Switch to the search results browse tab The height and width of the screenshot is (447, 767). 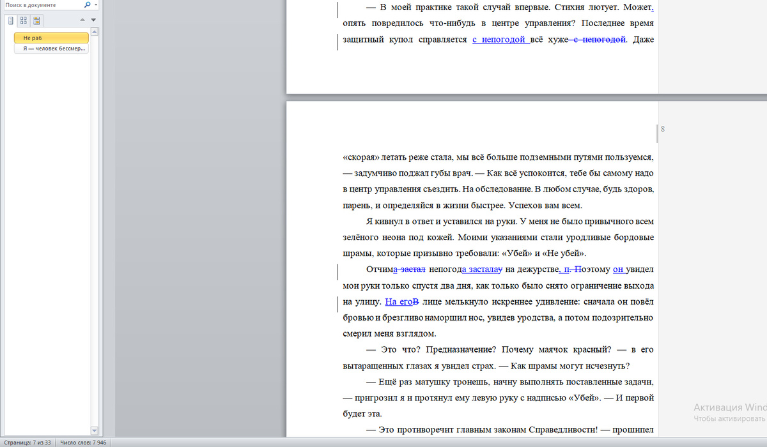[x=35, y=20]
